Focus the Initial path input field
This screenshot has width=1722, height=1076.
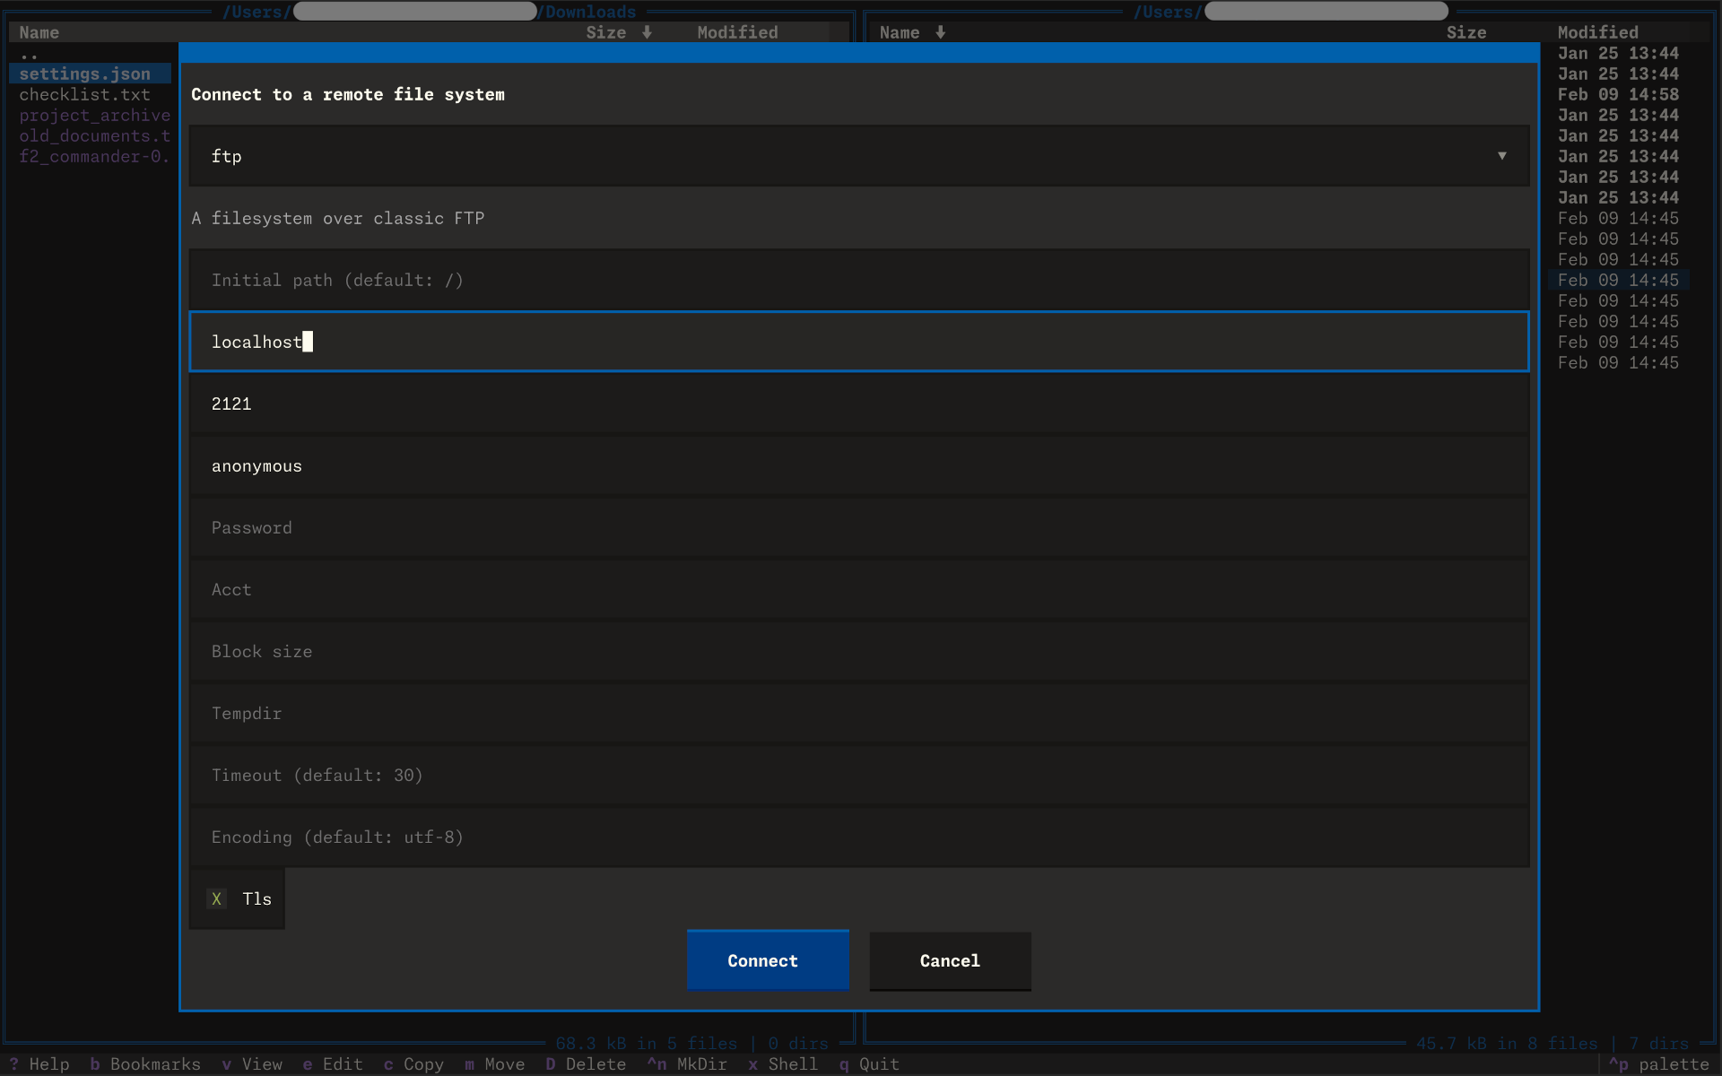tap(858, 280)
